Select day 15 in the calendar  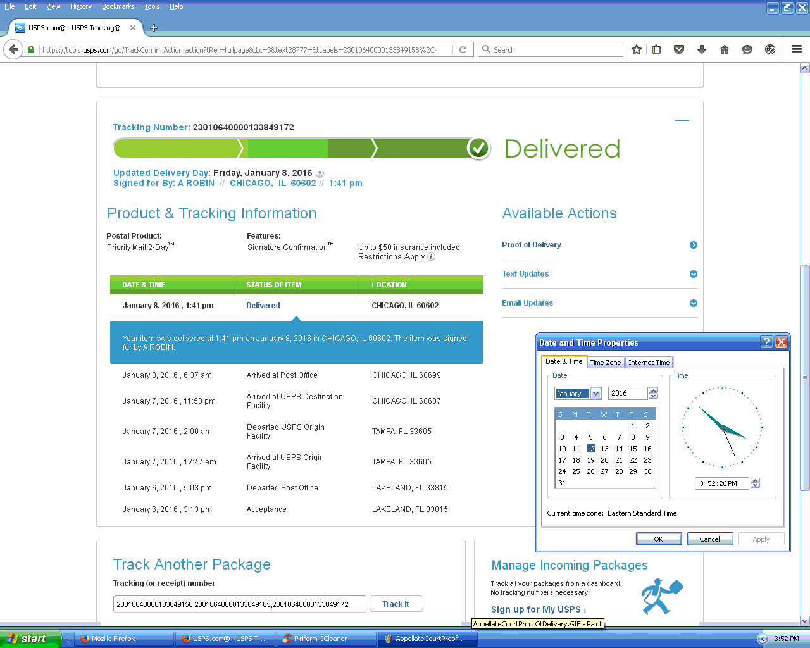pos(633,449)
